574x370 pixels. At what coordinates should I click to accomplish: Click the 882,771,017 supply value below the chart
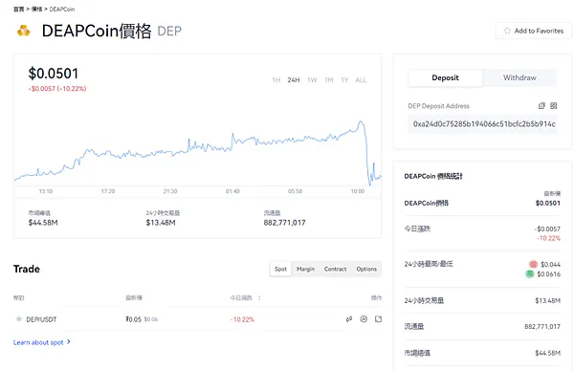coord(284,223)
